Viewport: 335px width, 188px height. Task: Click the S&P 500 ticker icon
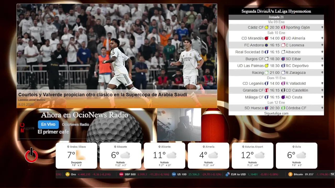tap(121, 174)
